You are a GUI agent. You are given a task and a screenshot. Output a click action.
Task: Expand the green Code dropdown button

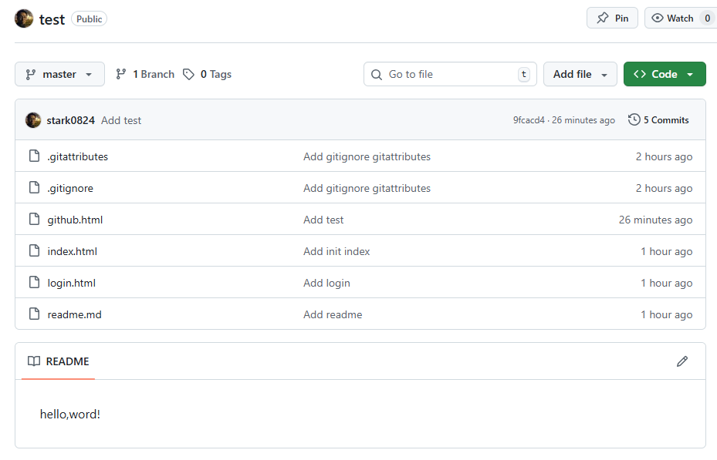point(664,75)
